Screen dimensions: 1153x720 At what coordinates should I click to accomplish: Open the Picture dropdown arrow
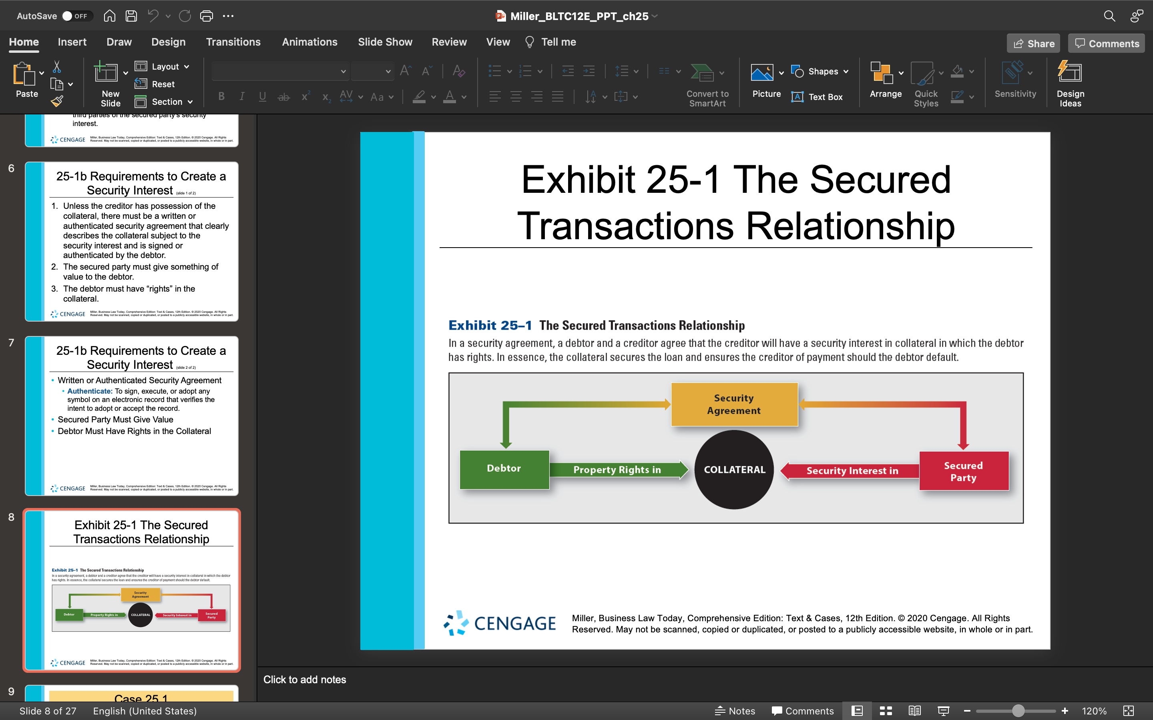(781, 73)
